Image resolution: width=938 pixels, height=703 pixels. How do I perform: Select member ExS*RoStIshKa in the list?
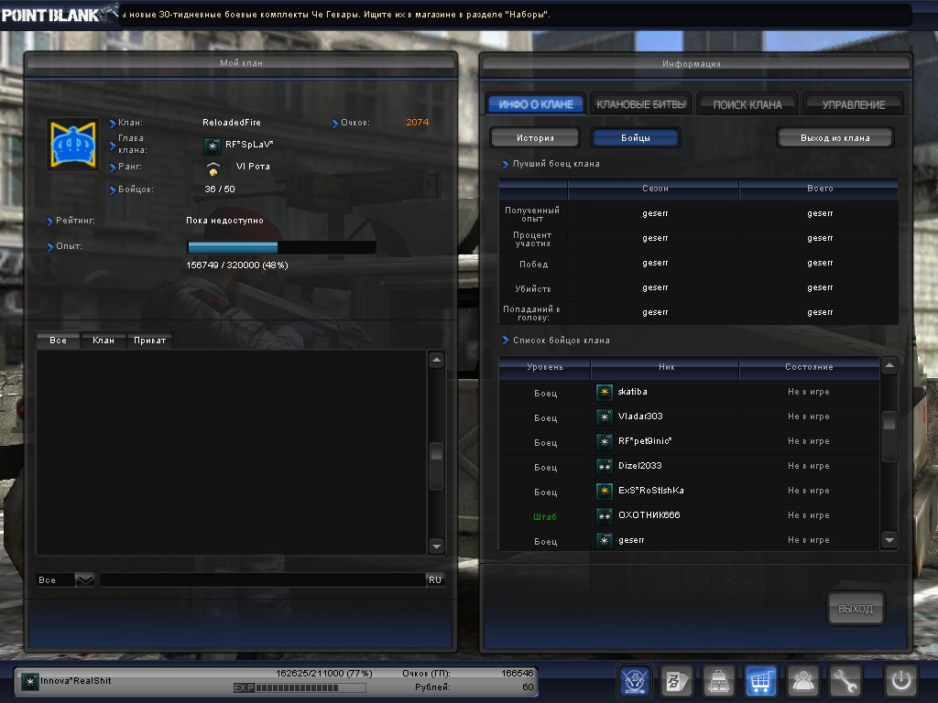pos(689,492)
